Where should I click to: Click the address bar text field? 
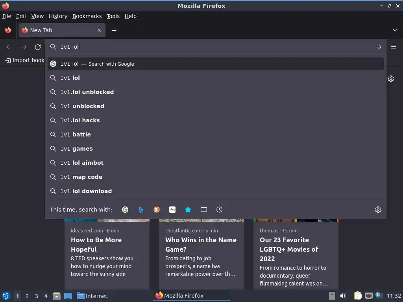pos(216,47)
